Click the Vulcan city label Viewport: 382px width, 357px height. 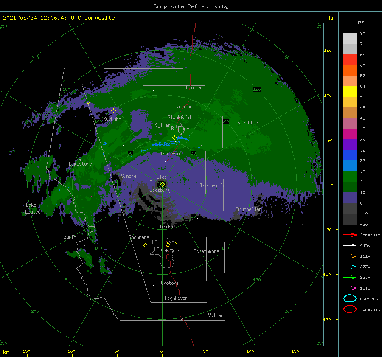(216, 315)
